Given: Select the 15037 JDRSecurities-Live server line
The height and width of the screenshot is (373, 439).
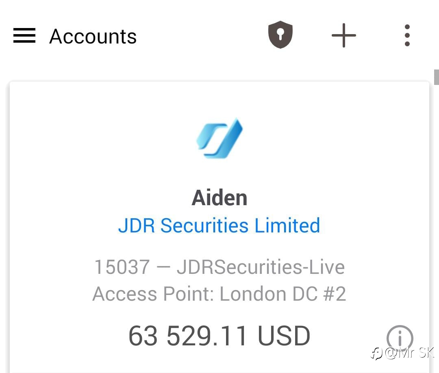Looking at the screenshot, I should point(219,267).
